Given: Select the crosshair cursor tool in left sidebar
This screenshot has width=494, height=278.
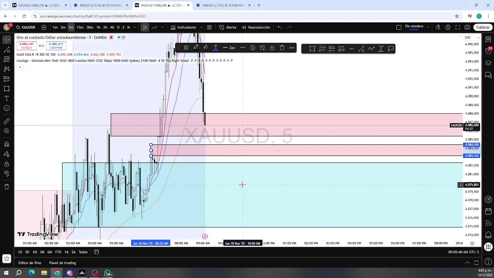Looking at the screenshot, I should [7, 40].
